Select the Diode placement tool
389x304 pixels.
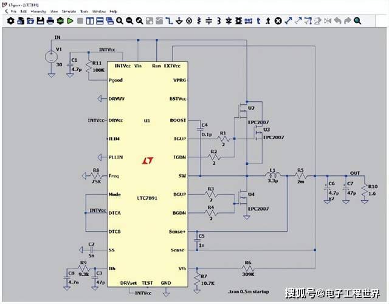click(x=229, y=21)
